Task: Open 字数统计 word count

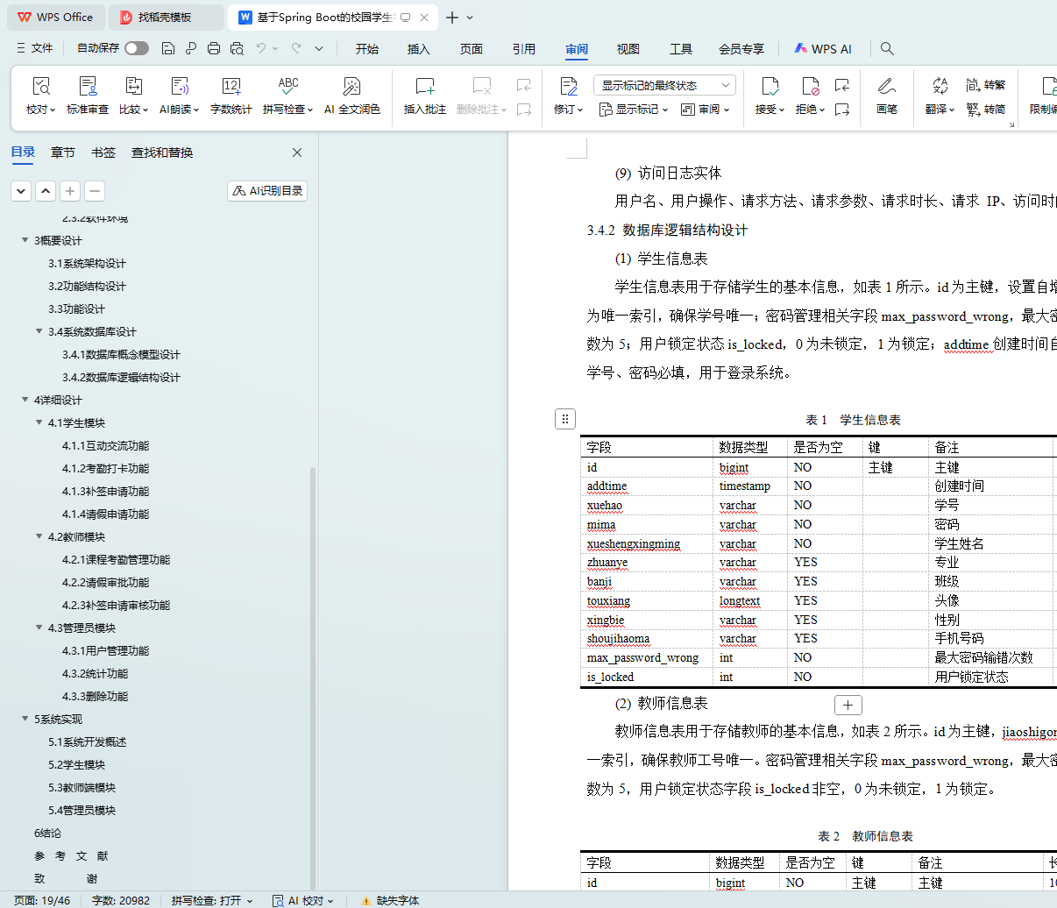Action: click(x=231, y=96)
